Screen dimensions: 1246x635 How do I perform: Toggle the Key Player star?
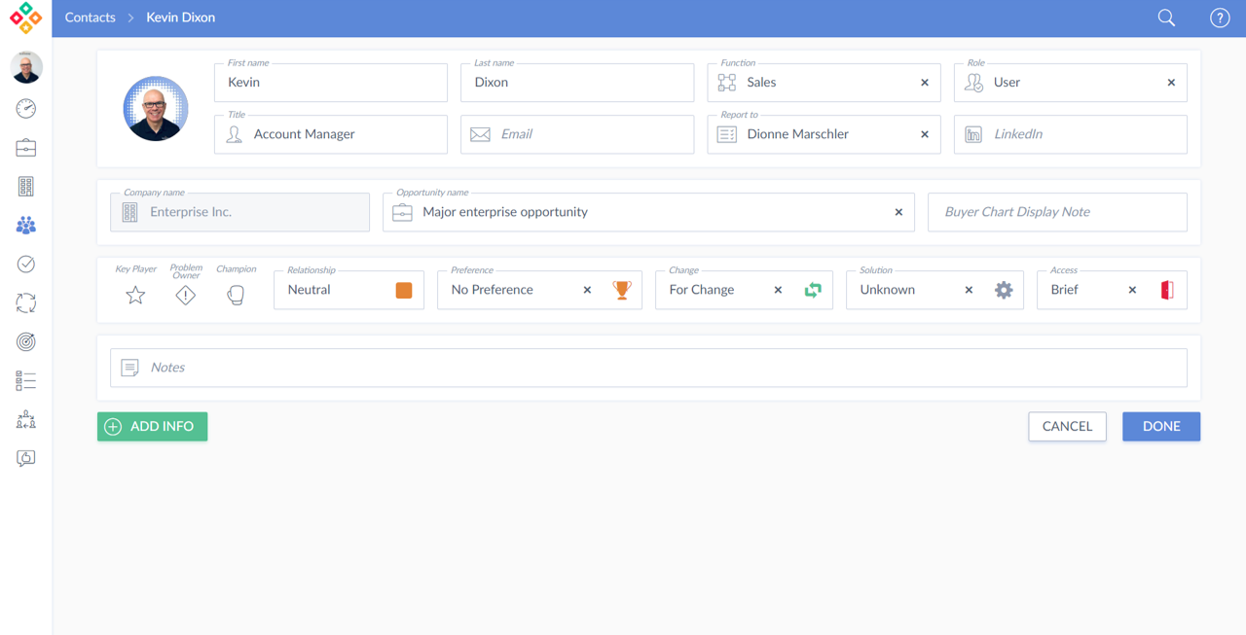point(135,295)
